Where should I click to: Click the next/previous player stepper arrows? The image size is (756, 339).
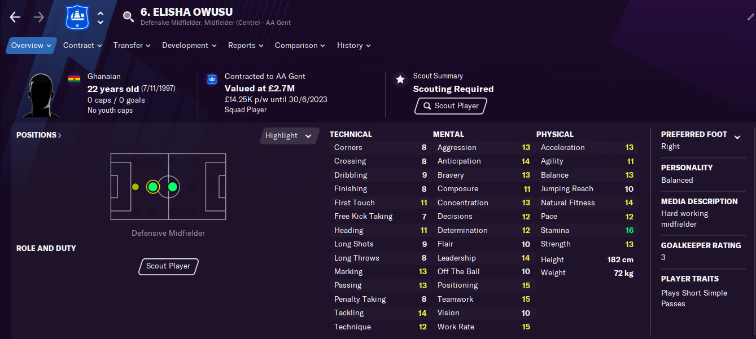(x=100, y=17)
